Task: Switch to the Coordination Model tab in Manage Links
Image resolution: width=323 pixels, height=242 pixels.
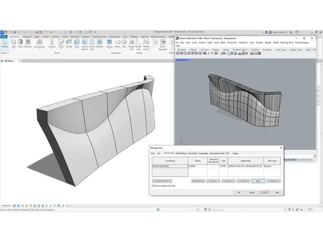Action: pos(217,154)
